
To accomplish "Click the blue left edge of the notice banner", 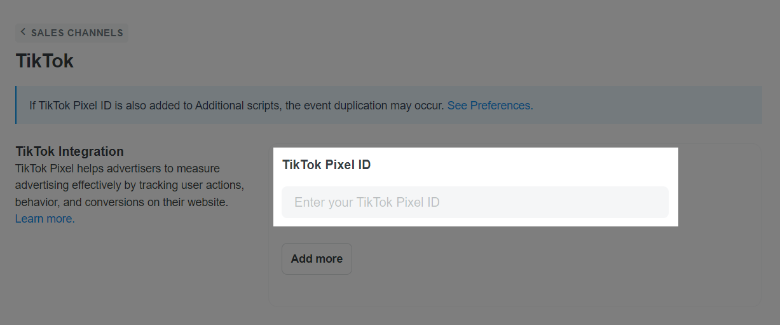I will coord(16,106).
